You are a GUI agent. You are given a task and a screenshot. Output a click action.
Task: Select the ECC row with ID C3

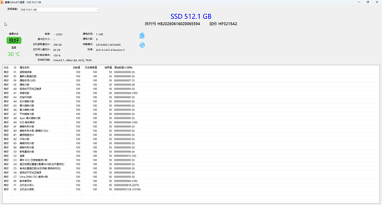pyautogui.click(x=191, y=160)
